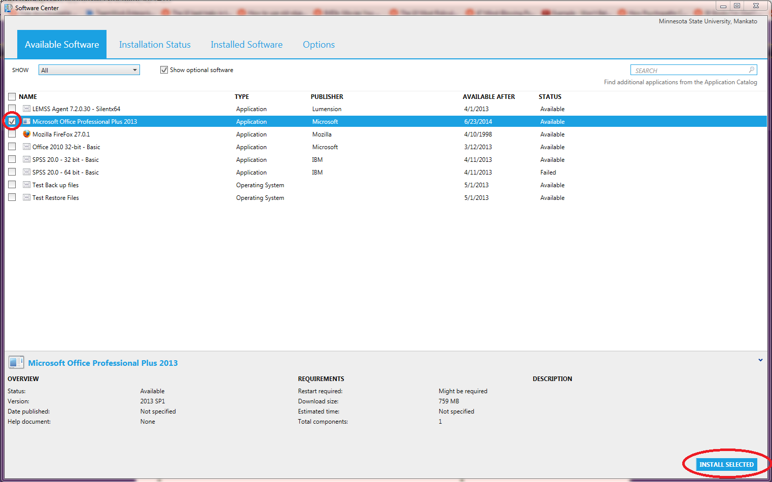Click the LEMSS Agent application icon
This screenshot has width=772, height=482.
[26, 109]
